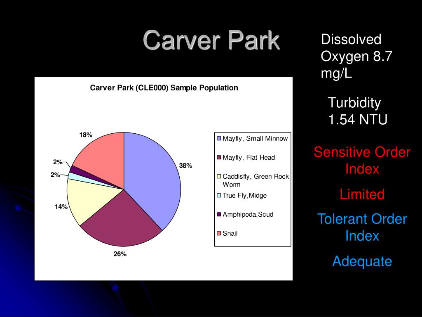
Task: Click the Carver Park slide title
Action: (211, 40)
